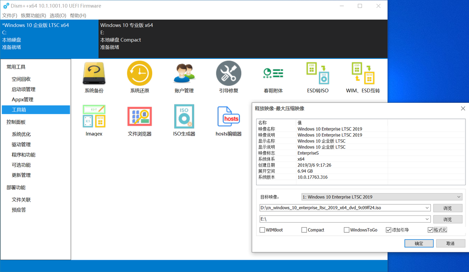This screenshot has width=469, height=272.
Task: Toggle the 格式化 format checkbox
Action: point(430,230)
